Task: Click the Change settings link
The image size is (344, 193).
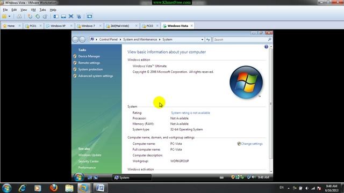Action: point(252,144)
